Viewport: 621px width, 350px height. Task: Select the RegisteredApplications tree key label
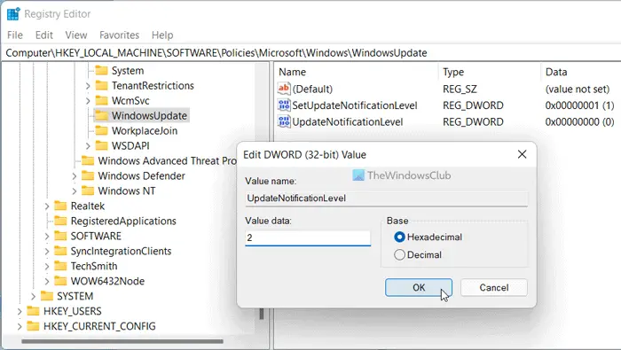tap(123, 221)
